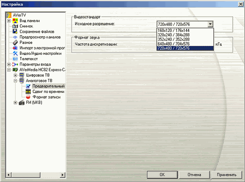
Task: Open the Исходное разрешение dropdown arrow
Action: [x=210, y=24]
